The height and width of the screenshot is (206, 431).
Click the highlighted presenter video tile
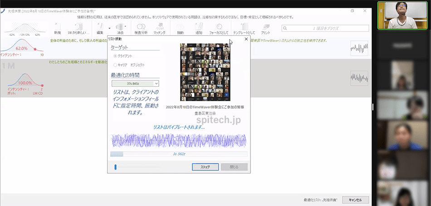coord(402,15)
